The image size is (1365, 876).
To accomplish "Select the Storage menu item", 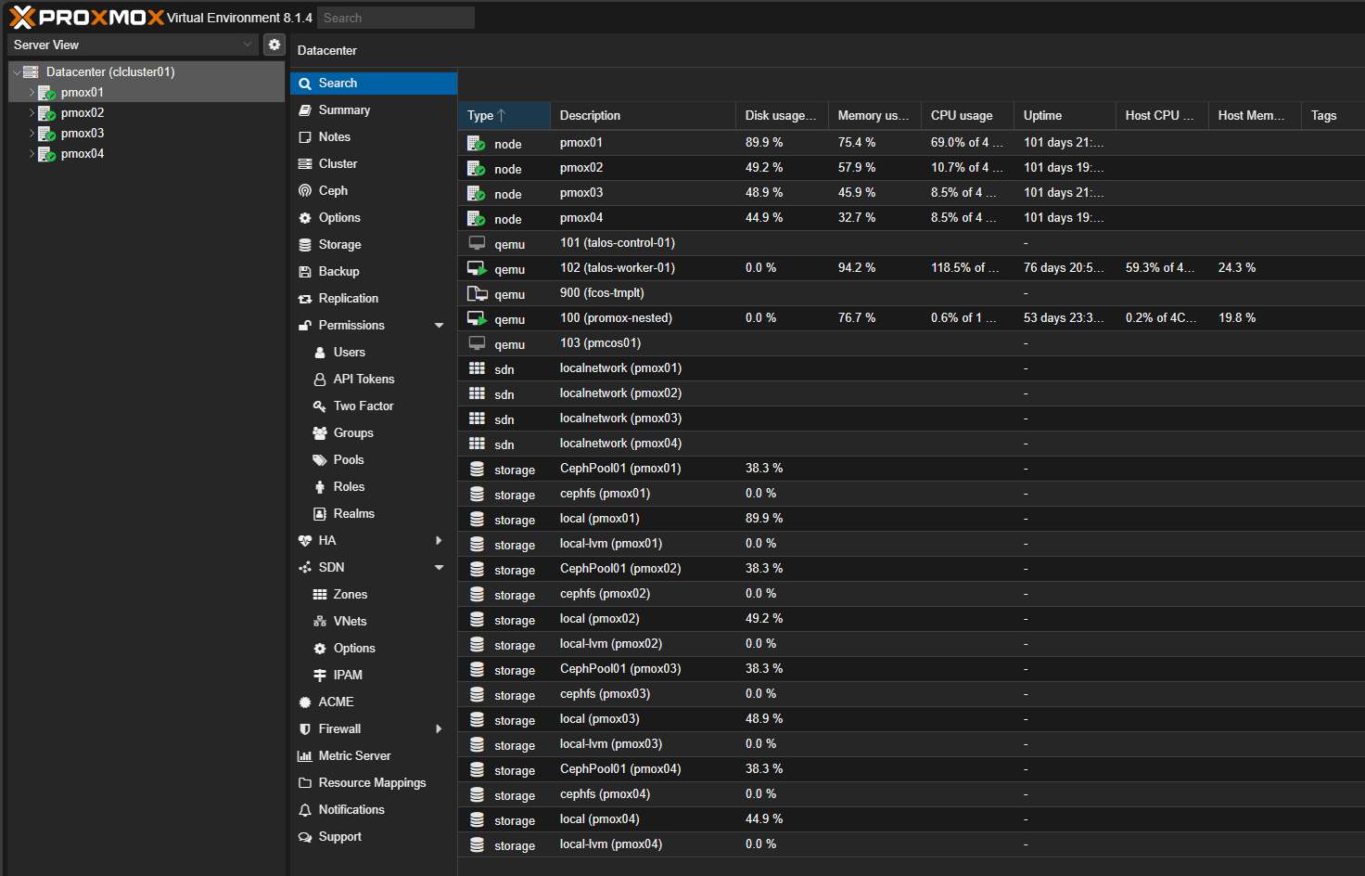I will point(339,245).
